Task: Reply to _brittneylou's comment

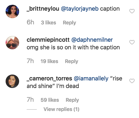Action: (69, 23)
